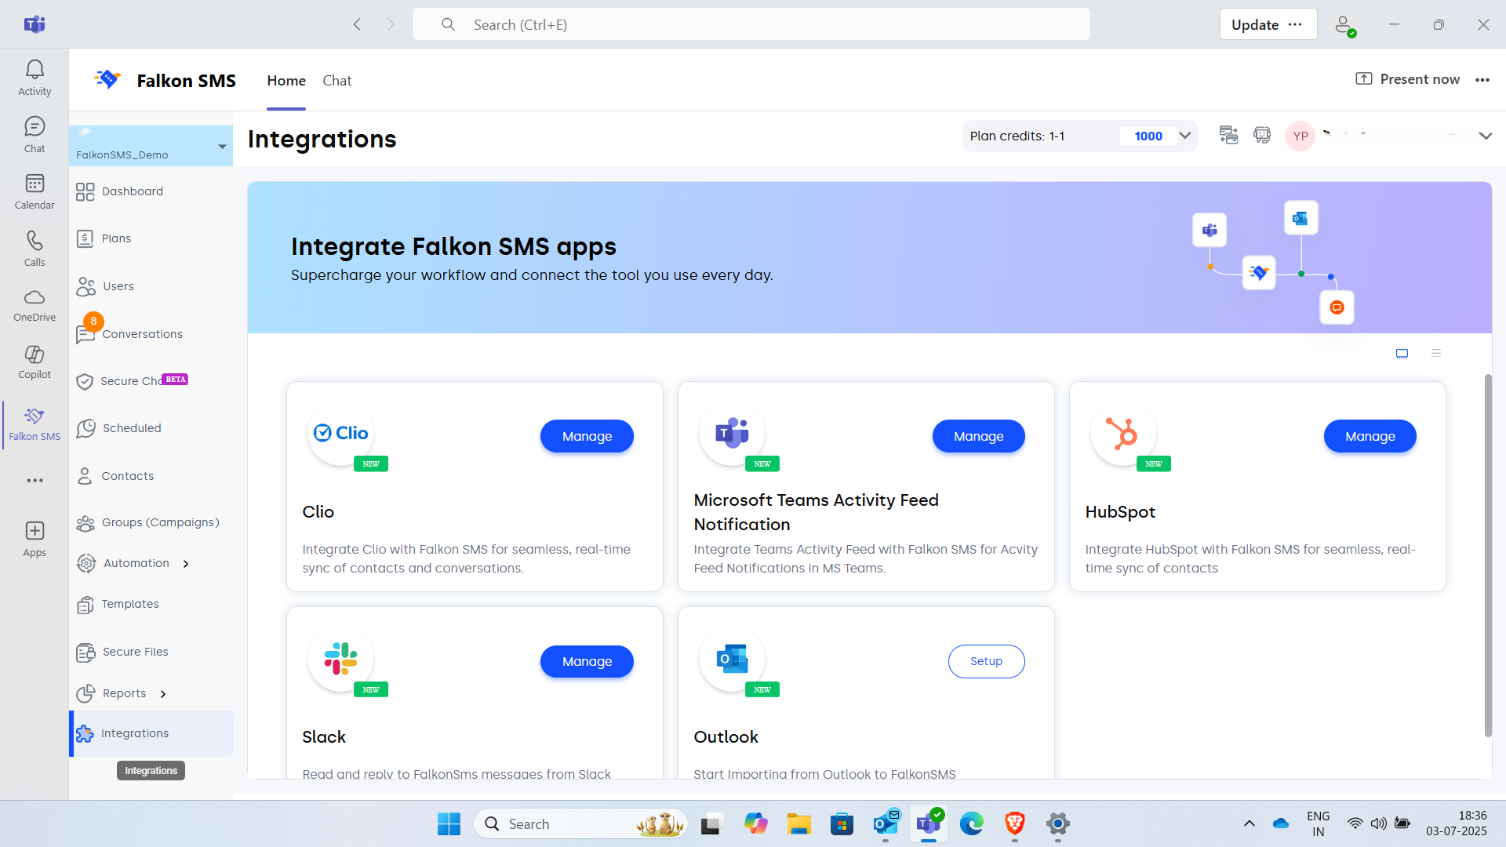Click the support agent headset icon

coord(1261,136)
